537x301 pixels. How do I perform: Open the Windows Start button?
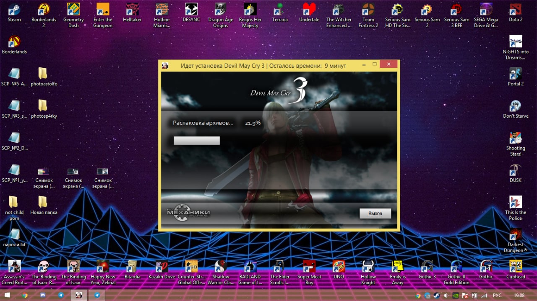point(8,295)
